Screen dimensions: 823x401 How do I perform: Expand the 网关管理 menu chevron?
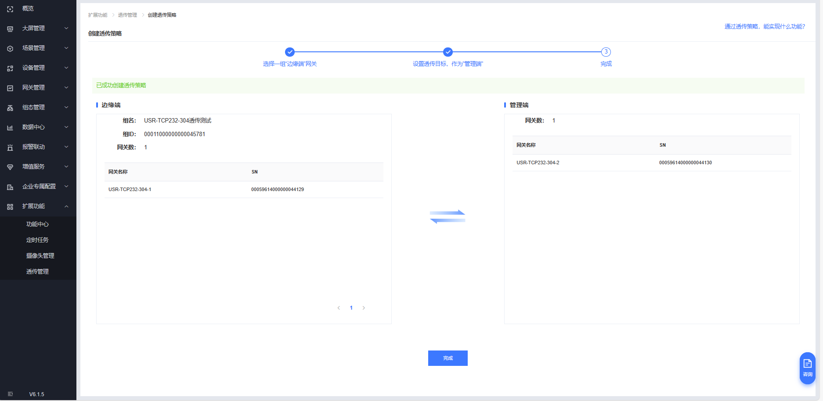[x=66, y=87]
